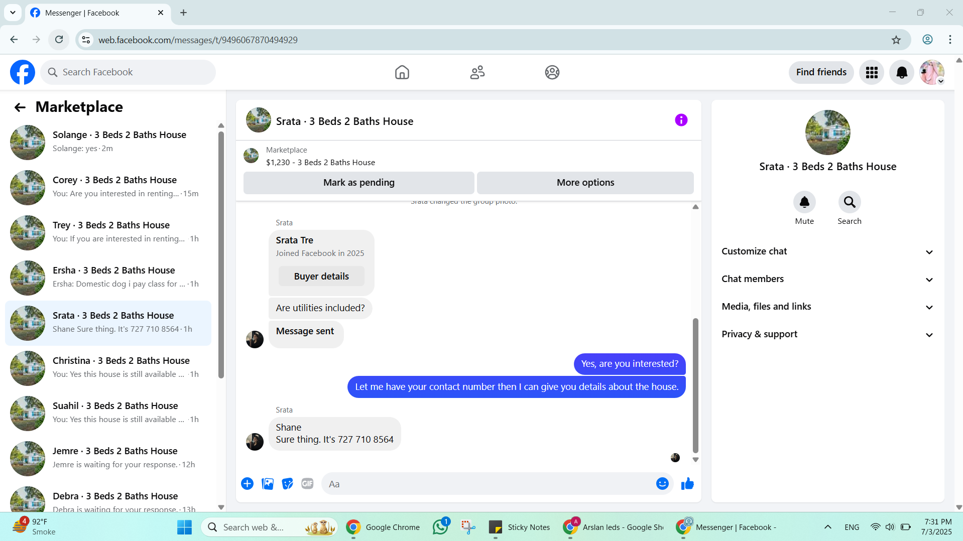
Task: Search within the conversation
Action: pos(850,202)
